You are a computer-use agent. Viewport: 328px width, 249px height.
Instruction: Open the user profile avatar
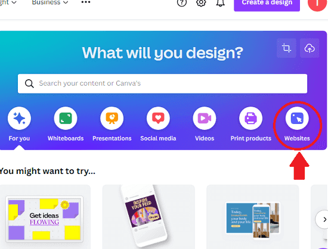(x=317, y=3)
